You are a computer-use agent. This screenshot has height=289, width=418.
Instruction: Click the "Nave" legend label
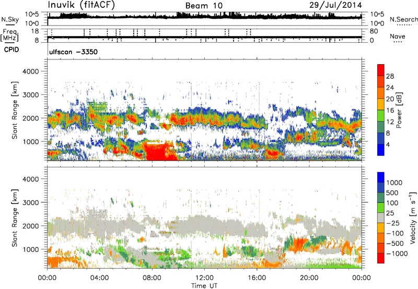398,36
